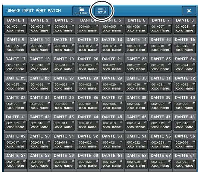Select DANTE 43 port 002-011

(64, 125)
